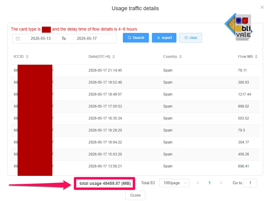Viewport: 270px width, 204px height.
Task: Click flow value 79.5
Action: click(241, 130)
